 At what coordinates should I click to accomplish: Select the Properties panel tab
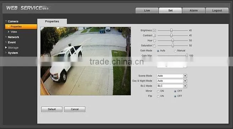52,21
